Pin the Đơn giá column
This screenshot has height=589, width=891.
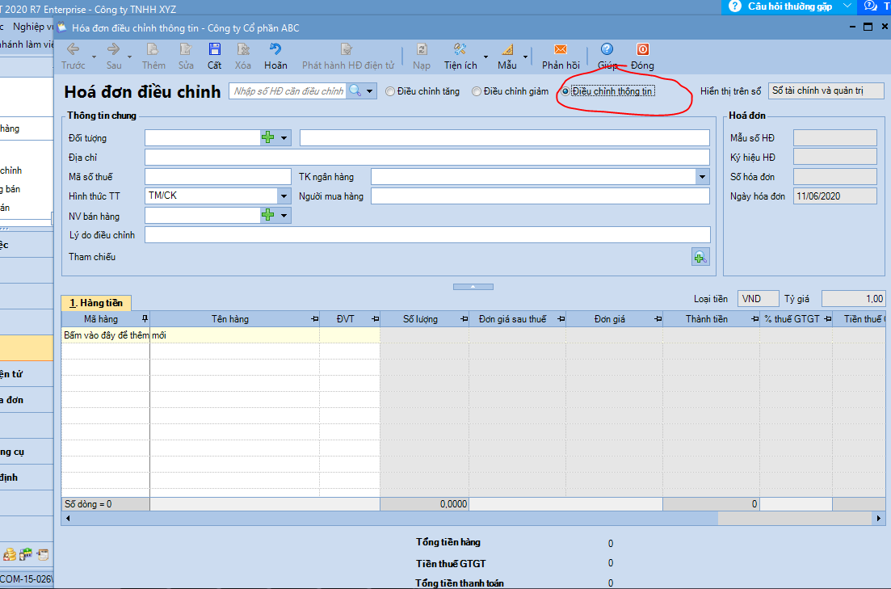tap(658, 319)
